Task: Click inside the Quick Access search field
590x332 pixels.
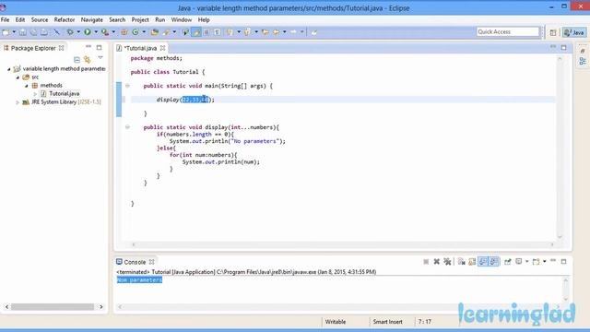Action: point(508,32)
